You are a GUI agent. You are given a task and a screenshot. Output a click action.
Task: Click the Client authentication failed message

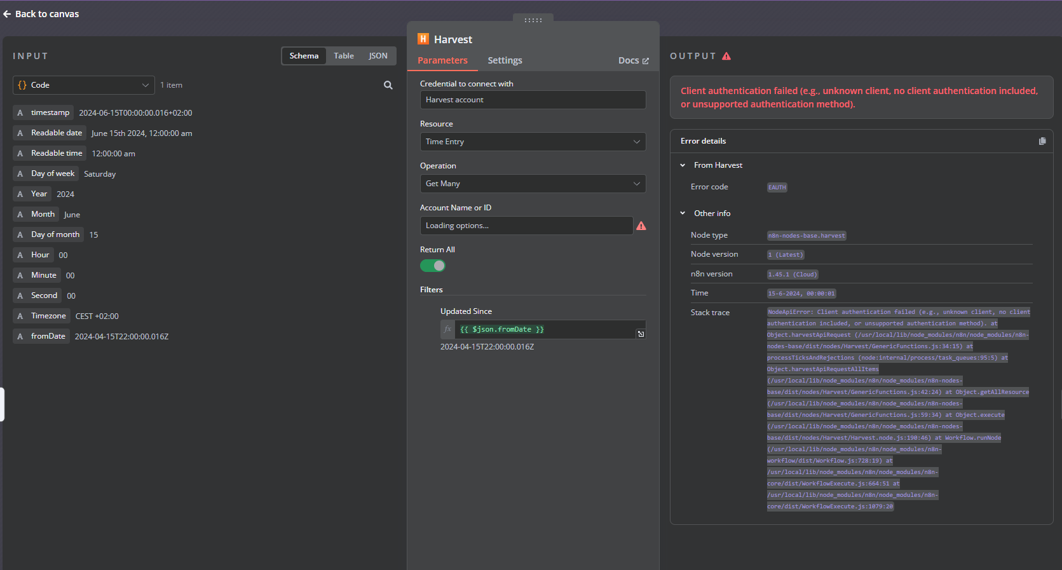coord(859,97)
